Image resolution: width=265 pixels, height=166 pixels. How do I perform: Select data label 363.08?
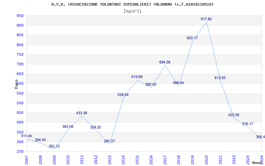[x=68, y=126]
